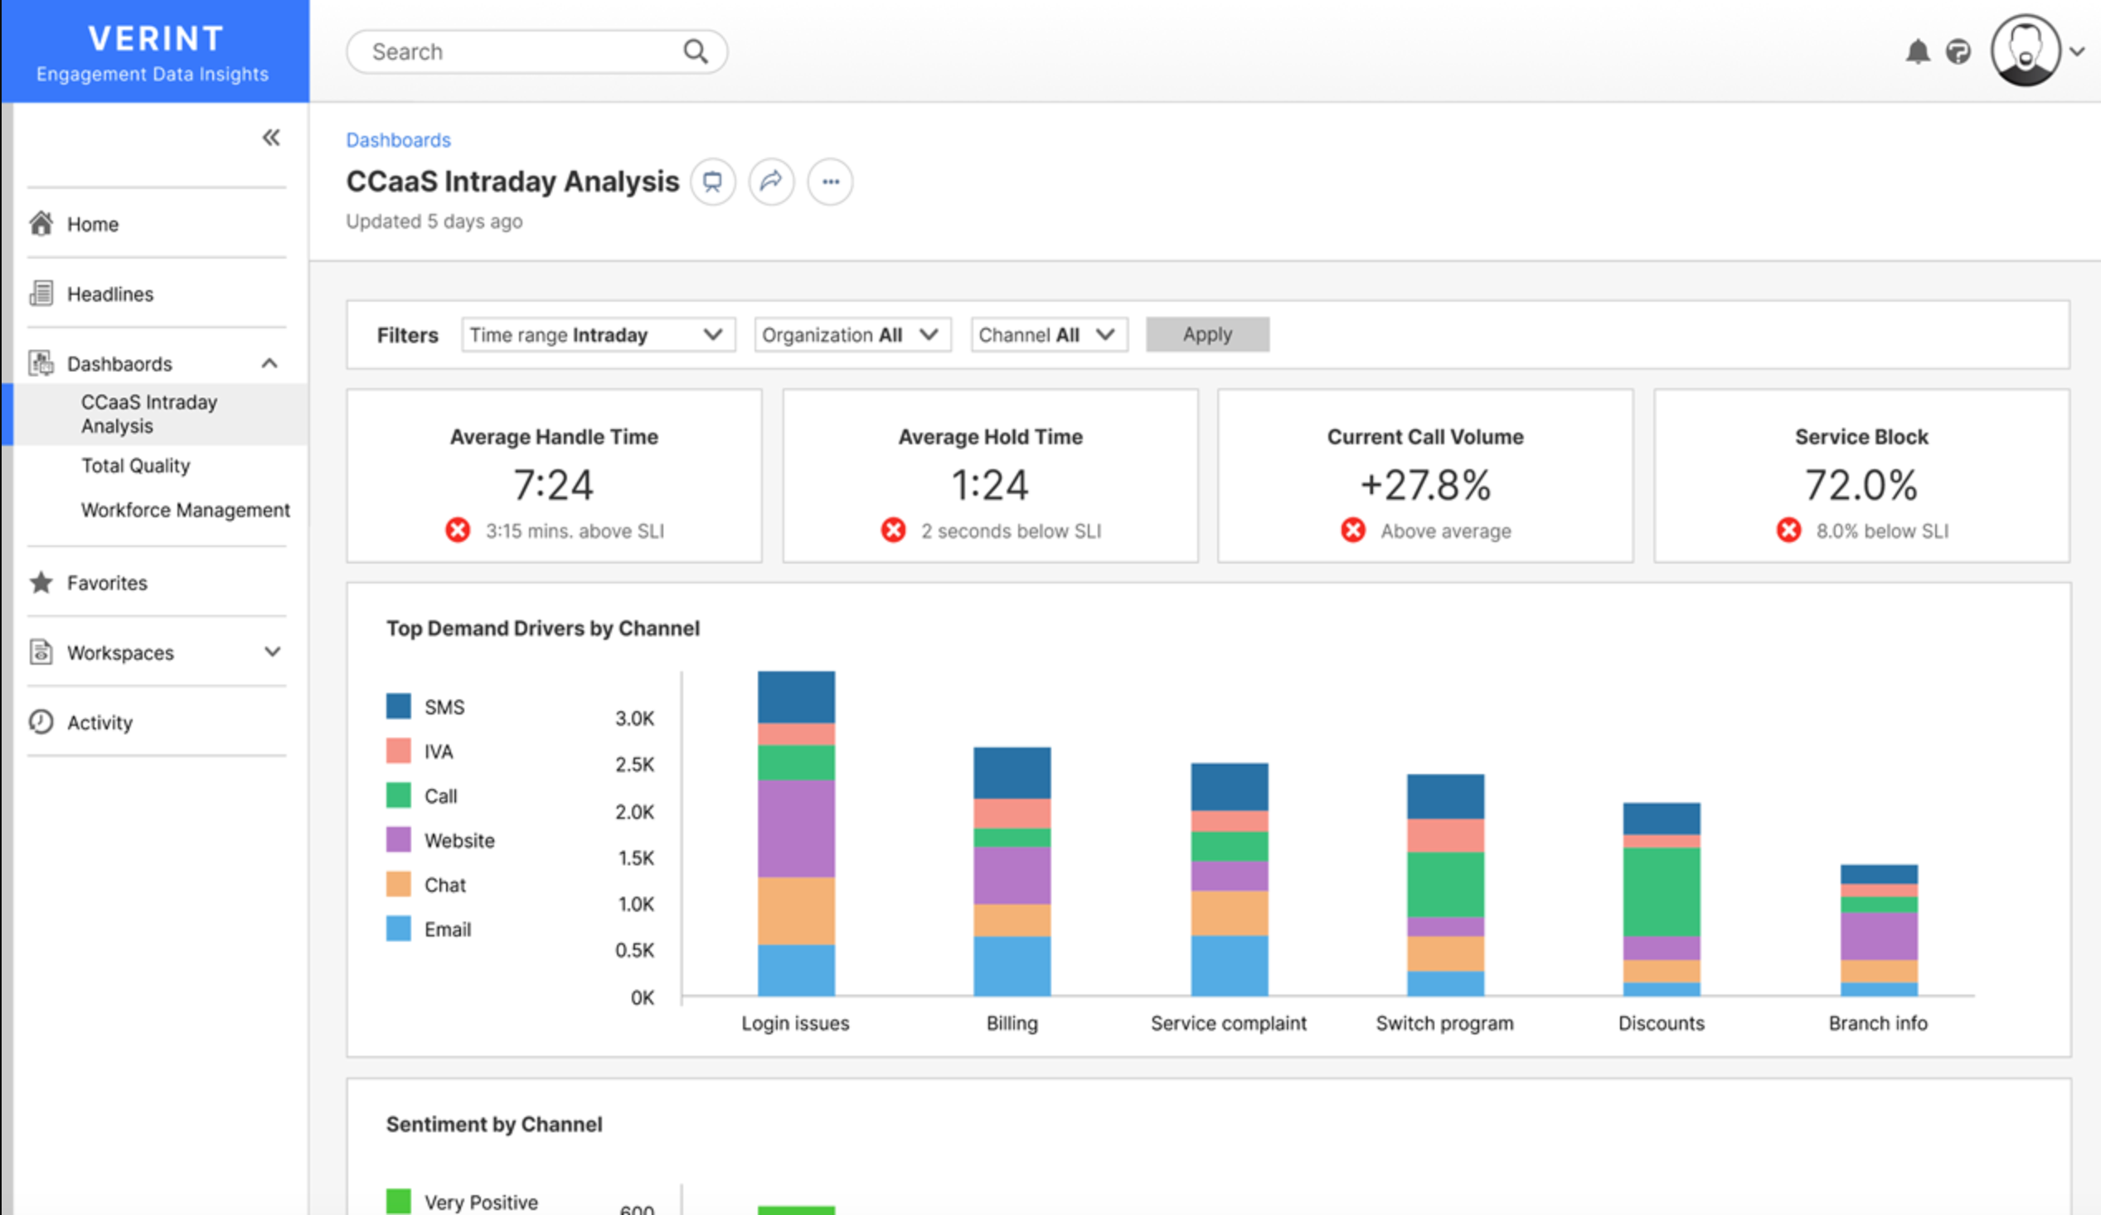The image size is (2101, 1215).
Task: Open the Channel All dropdown
Action: [x=1049, y=335]
